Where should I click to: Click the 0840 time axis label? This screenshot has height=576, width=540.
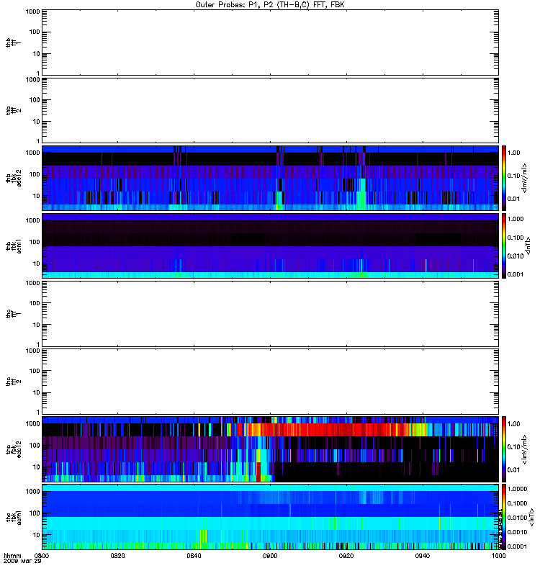point(194,556)
